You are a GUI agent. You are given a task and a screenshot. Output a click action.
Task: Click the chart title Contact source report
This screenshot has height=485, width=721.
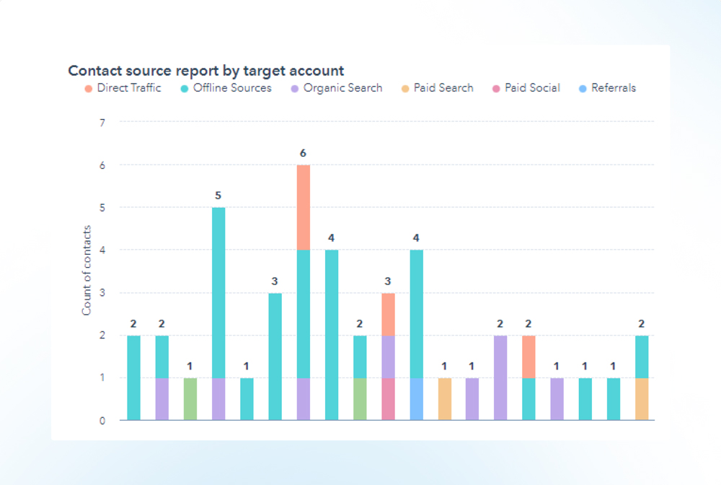click(x=205, y=70)
